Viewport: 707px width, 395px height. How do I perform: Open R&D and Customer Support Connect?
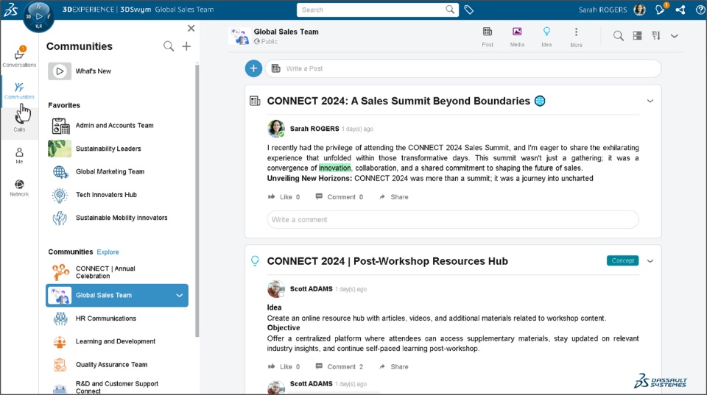point(117,387)
